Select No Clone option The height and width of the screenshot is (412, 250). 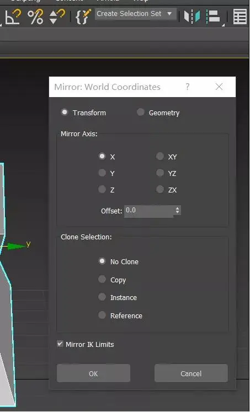102,261
